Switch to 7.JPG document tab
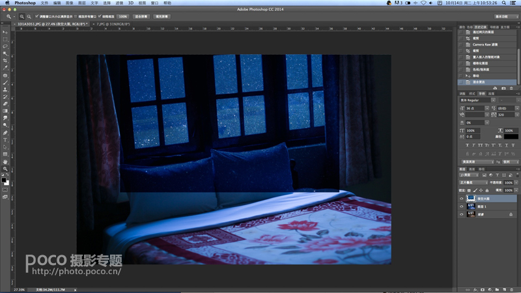Screen dimensions: 521x293 113,24
